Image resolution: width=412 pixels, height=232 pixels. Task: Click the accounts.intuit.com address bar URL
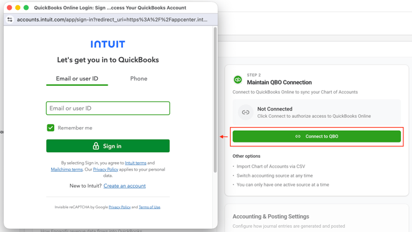[112, 20]
